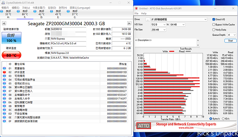Select IO/s radio button
Image resolution: width=238 pixels, height=137 pixels.
click(x=223, y=118)
